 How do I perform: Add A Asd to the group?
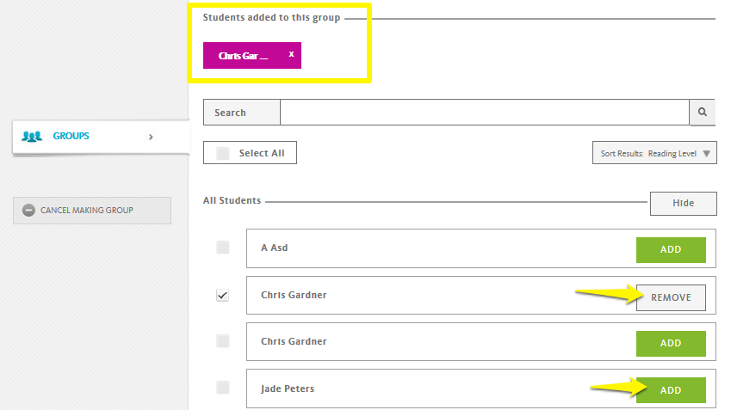671,250
